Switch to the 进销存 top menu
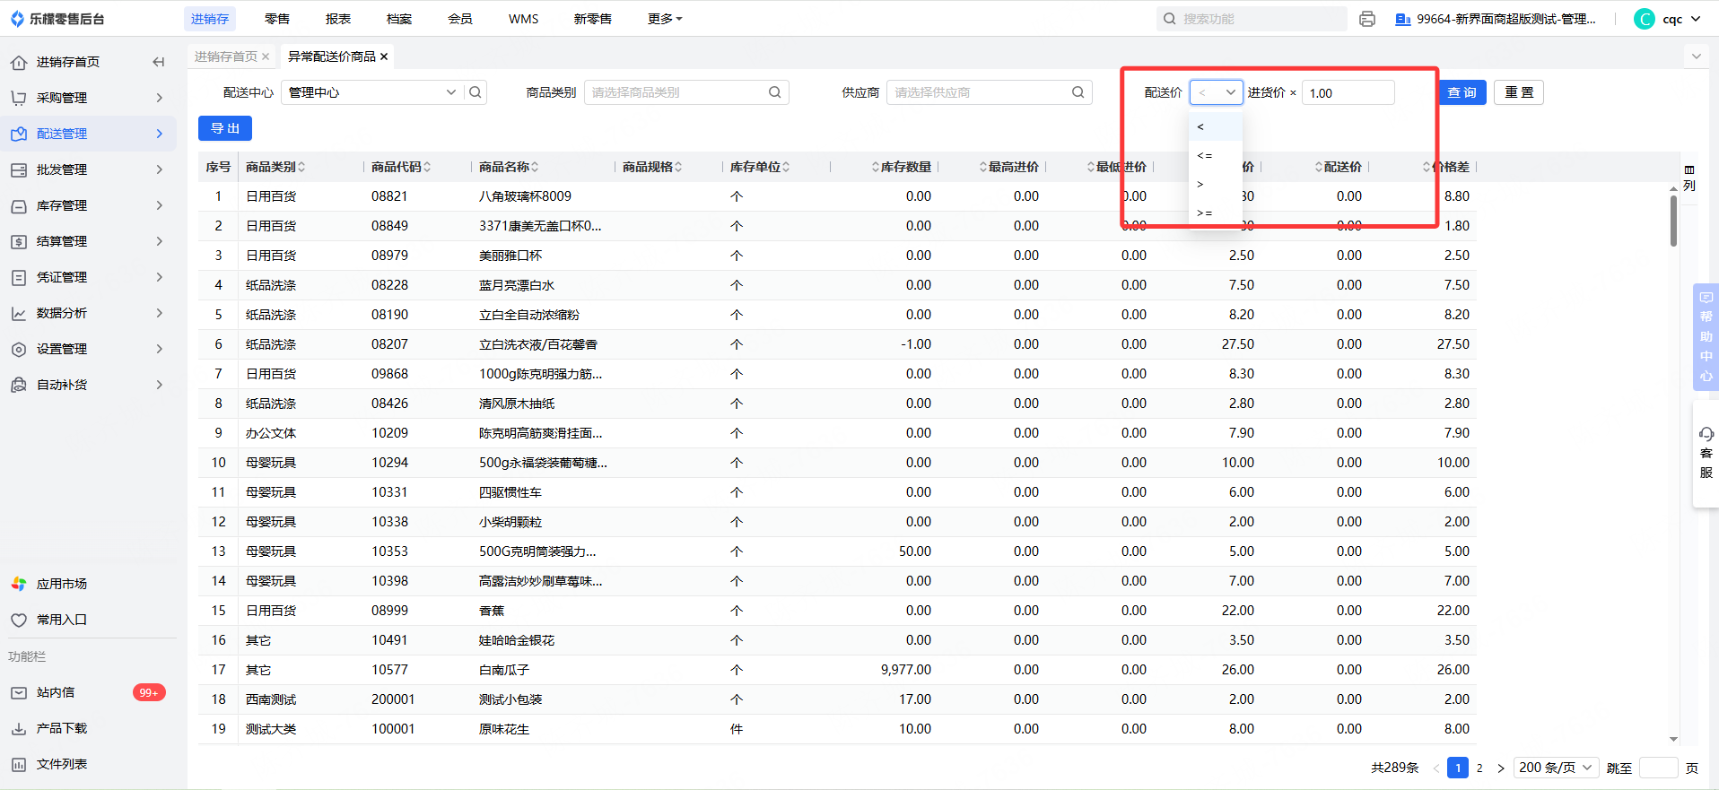The width and height of the screenshot is (1719, 790). pyautogui.click(x=210, y=19)
